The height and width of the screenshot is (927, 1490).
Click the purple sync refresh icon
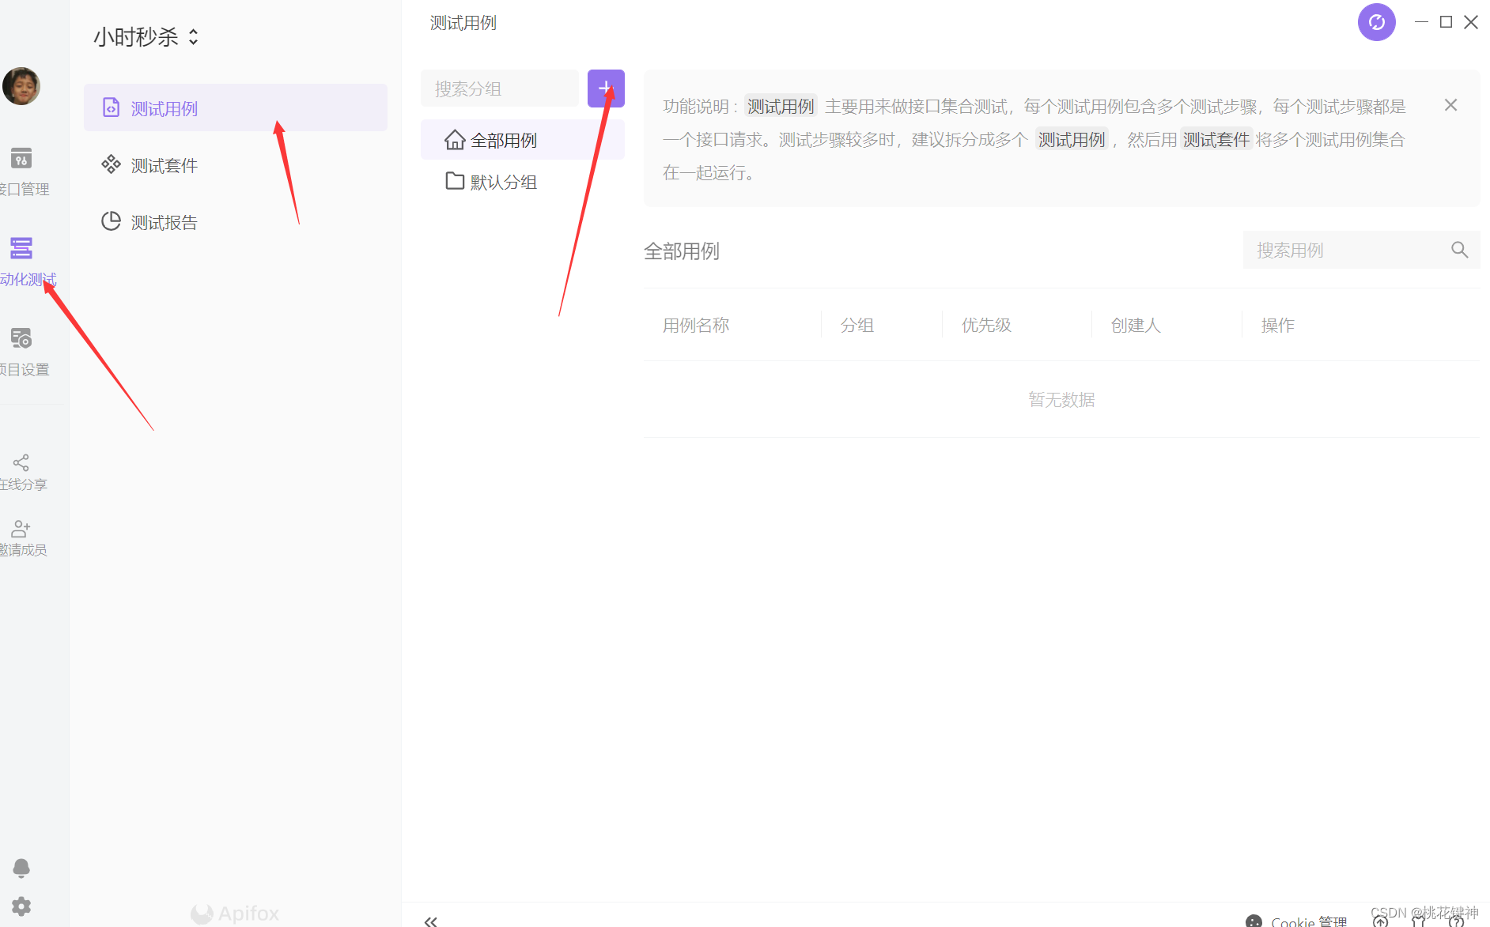1376,22
